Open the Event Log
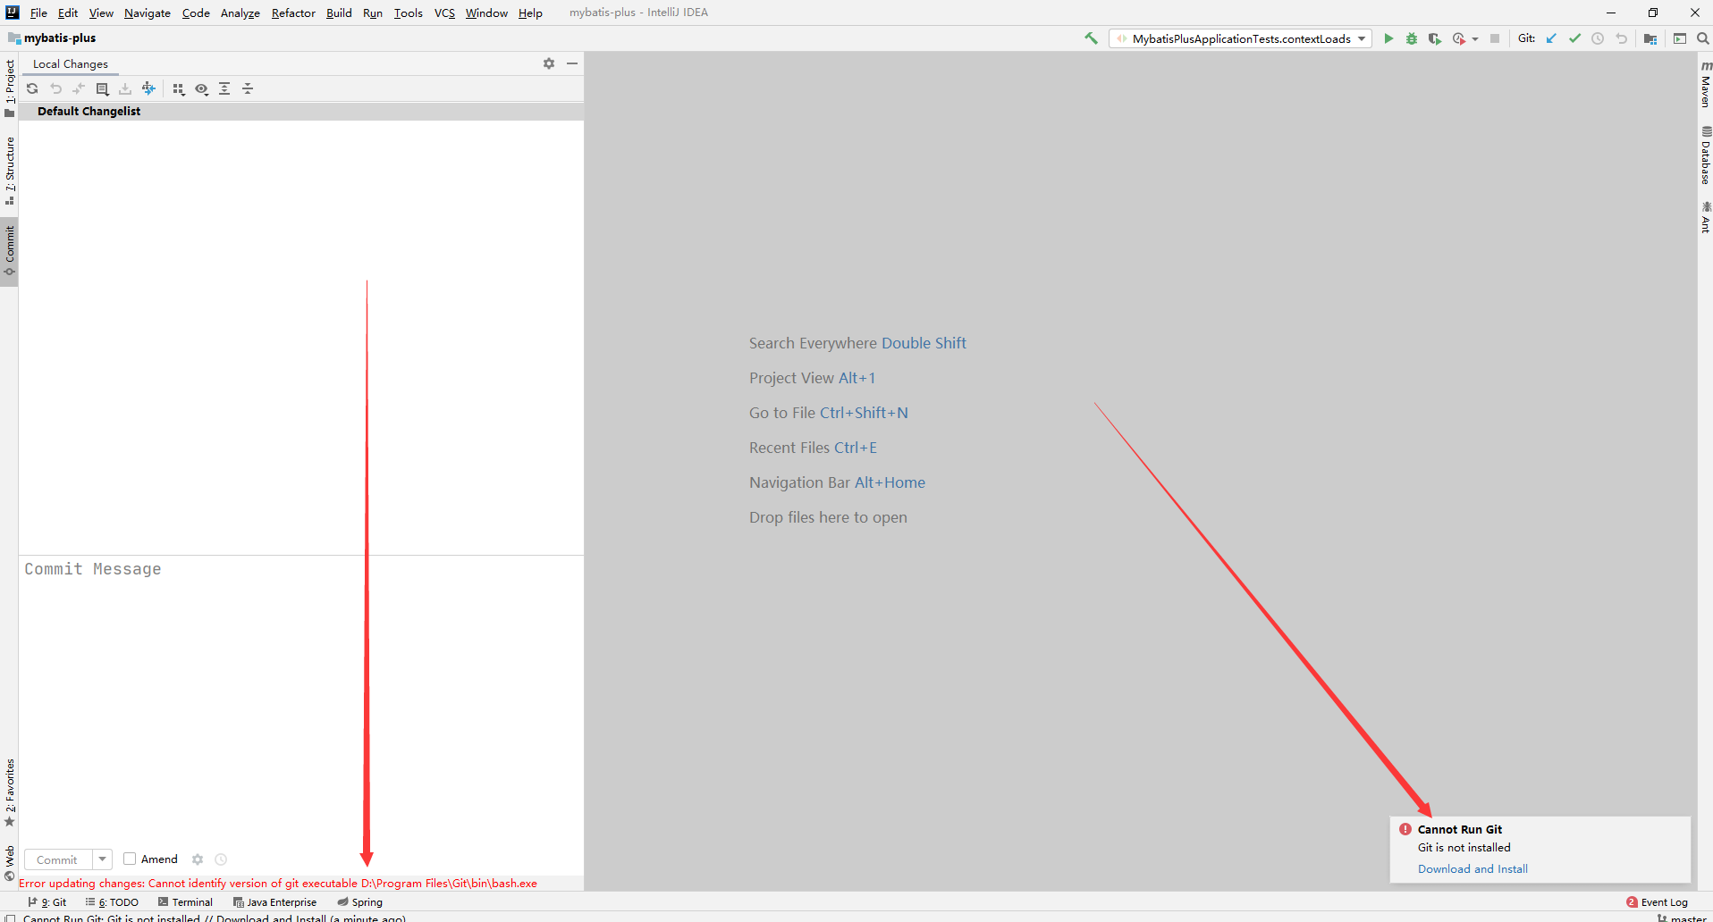The height and width of the screenshot is (922, 1713). [1658, 901]
